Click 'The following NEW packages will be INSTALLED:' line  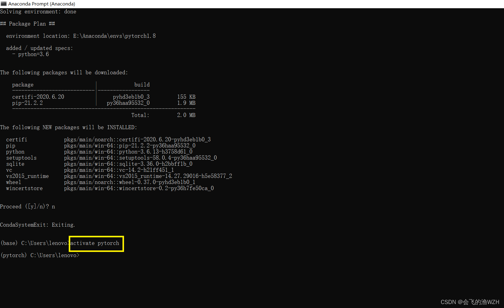68,127
